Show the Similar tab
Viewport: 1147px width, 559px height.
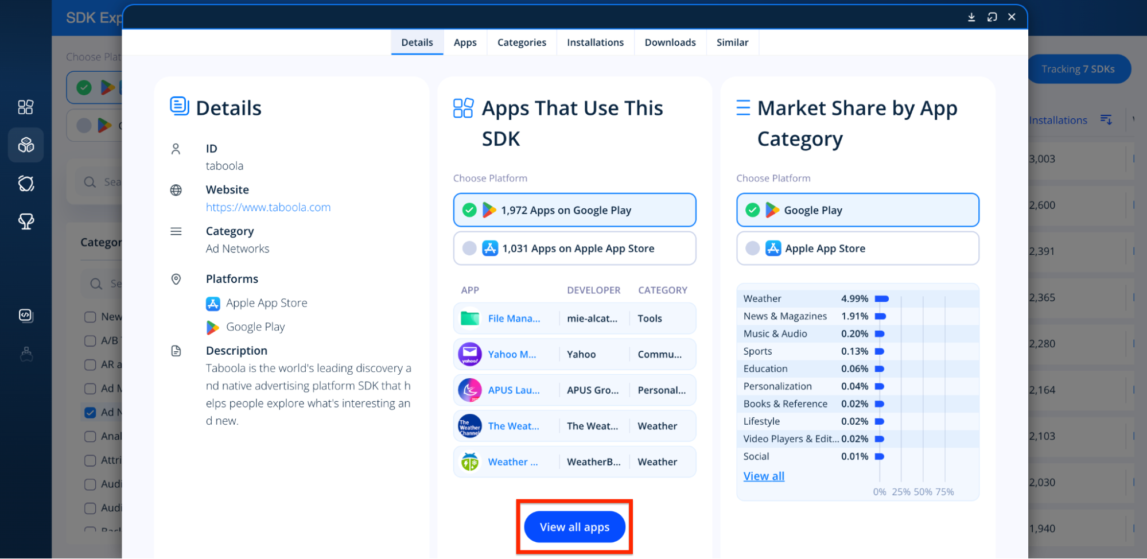point(733,42)
